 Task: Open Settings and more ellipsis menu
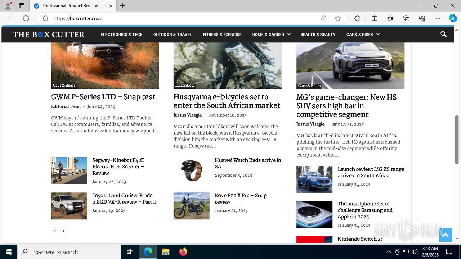click(438, 18)
